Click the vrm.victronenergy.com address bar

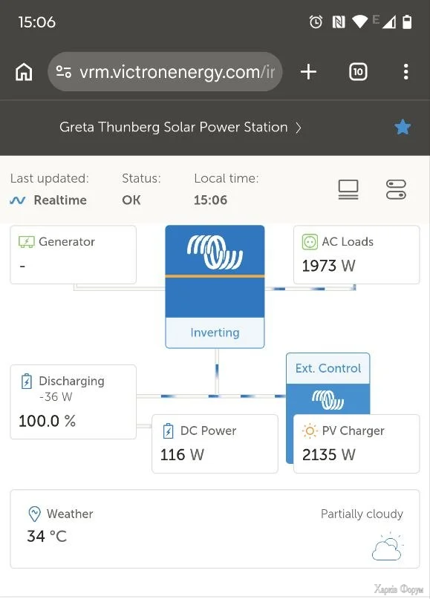point(165,72)
